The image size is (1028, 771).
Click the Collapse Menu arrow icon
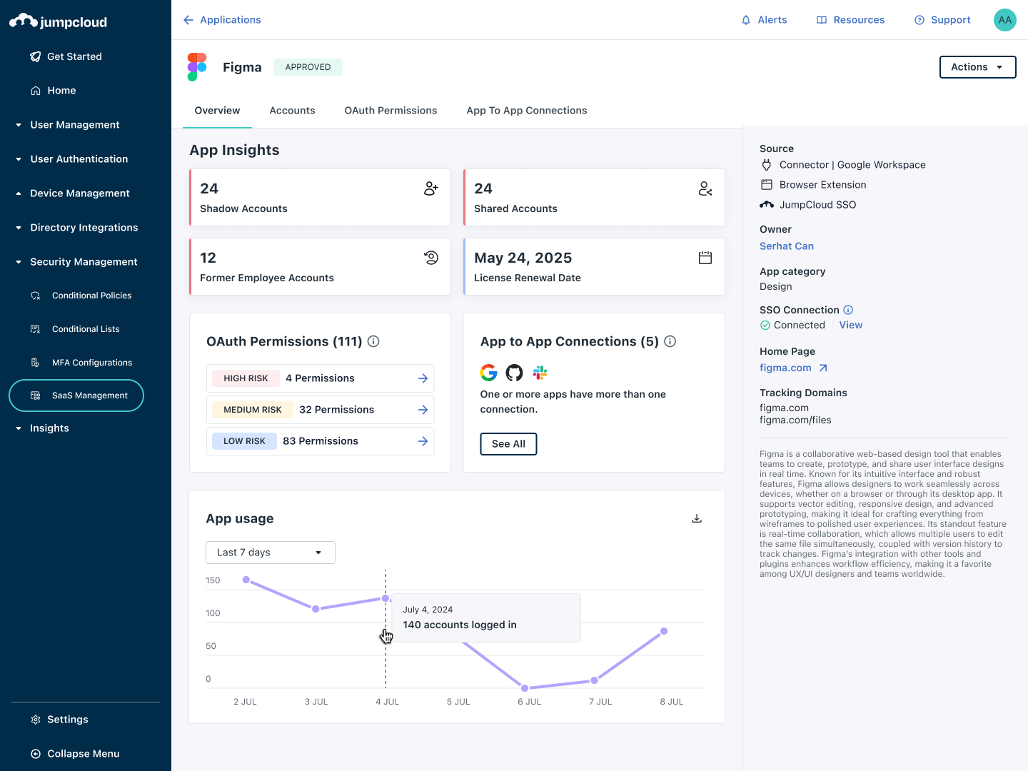click(36, 754)
